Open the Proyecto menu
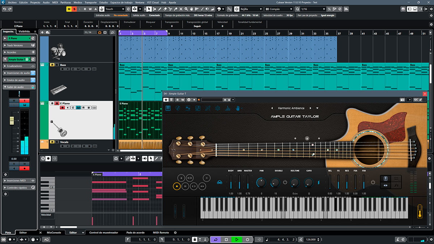 coord(35,2)
